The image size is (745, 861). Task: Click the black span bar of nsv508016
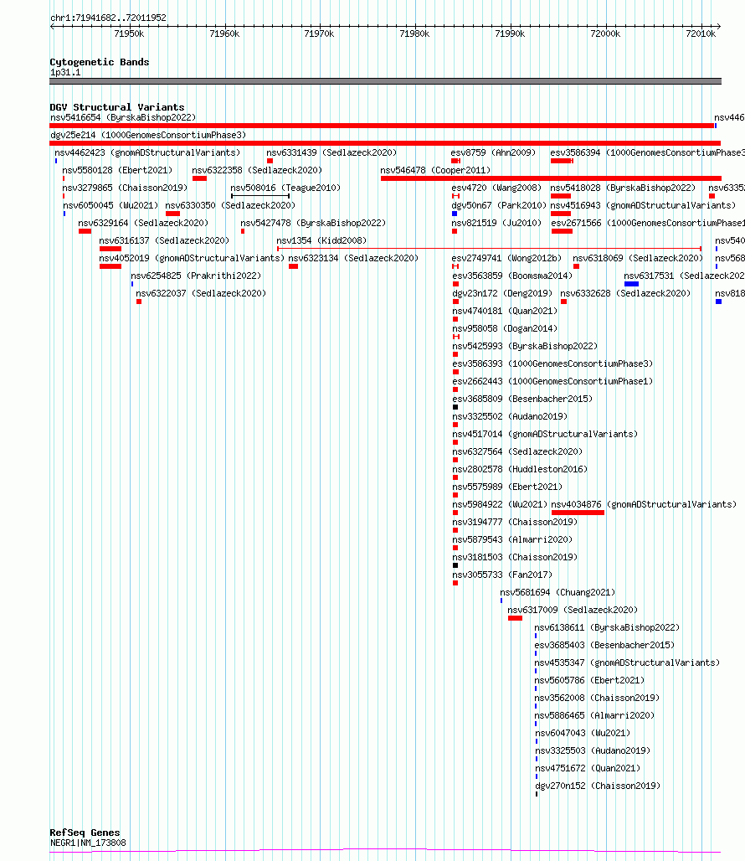[x=260, y=196]
